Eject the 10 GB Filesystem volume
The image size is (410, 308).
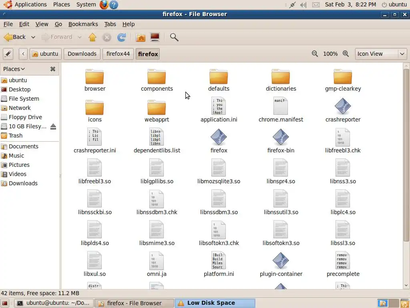(53, 126)
